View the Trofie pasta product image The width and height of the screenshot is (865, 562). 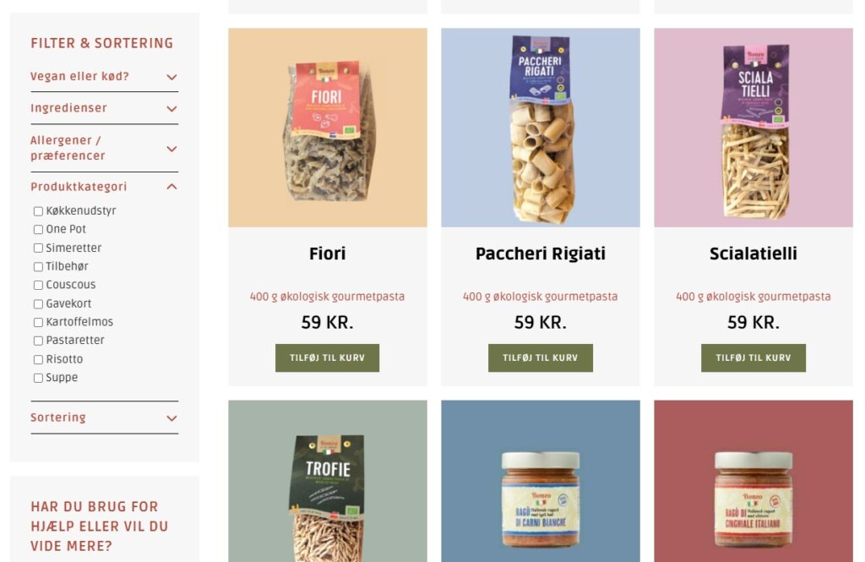click(328, 481)
